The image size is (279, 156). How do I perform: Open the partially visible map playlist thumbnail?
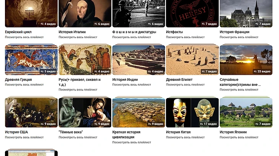click(x=31, y=153)
